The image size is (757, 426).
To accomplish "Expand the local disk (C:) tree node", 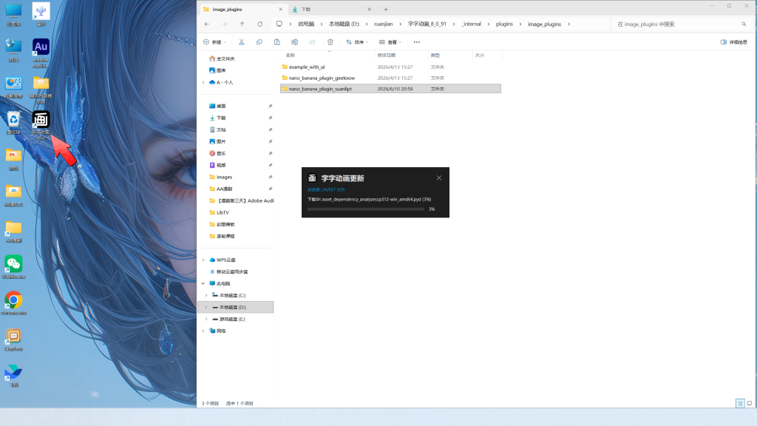I will pyautogui.click(x=206, y=295).
